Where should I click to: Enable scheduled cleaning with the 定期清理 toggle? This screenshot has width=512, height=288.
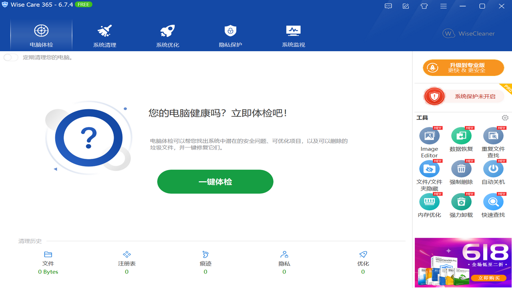11,57
